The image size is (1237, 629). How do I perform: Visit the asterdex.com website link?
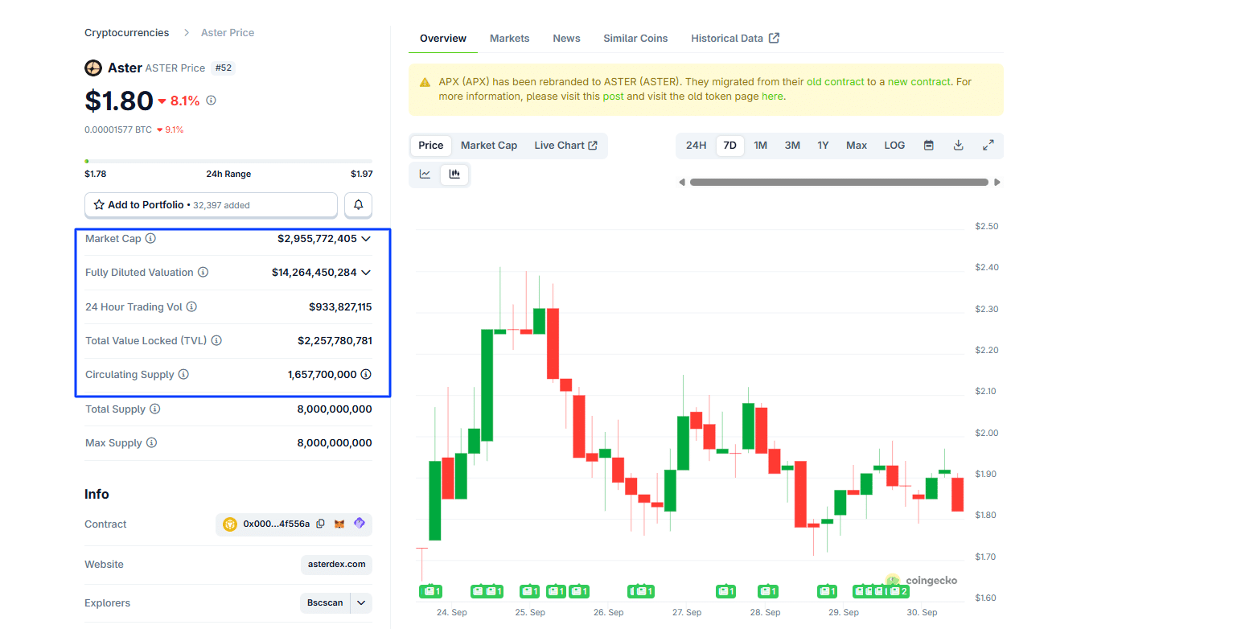pyautogui.click(x=336, y=565)
